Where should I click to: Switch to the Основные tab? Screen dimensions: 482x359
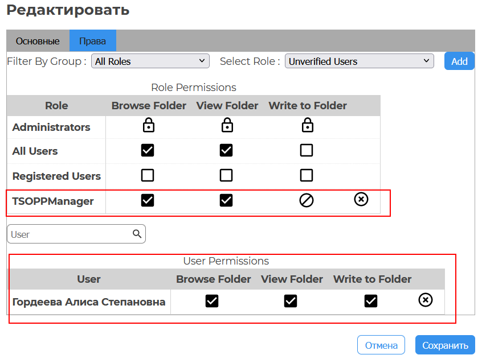(x=38, y=41)
